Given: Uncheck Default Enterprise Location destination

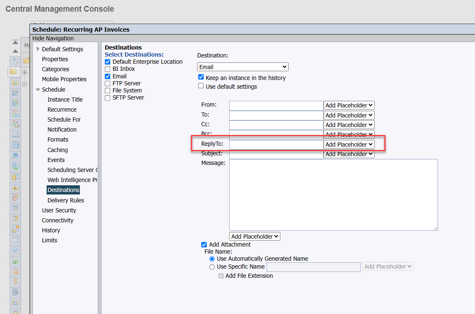Looking at the screenshot, I should click(x=108, y=62).
